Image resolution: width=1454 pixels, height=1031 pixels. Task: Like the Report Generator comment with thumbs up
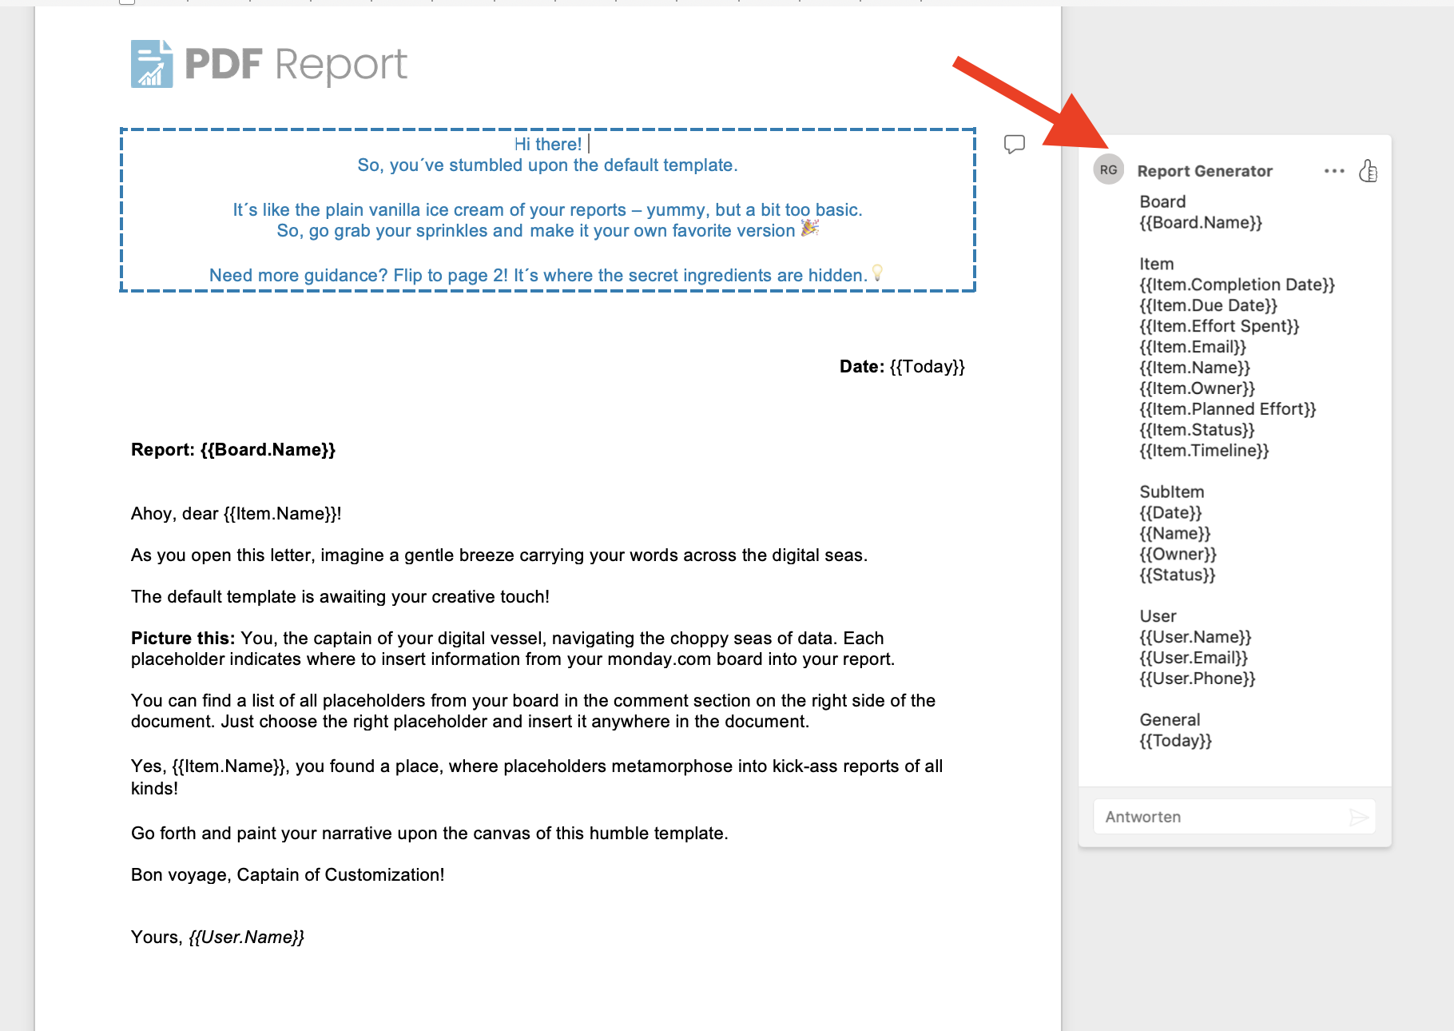(1368, 171)
